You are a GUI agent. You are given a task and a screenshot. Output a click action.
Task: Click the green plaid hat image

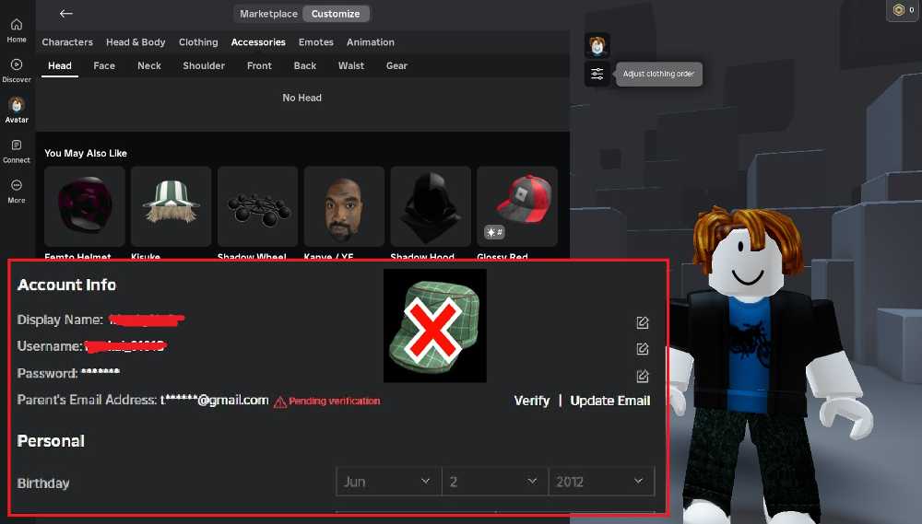point(434,326)
